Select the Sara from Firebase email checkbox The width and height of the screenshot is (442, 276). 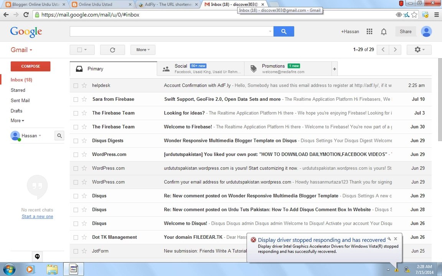76,99
